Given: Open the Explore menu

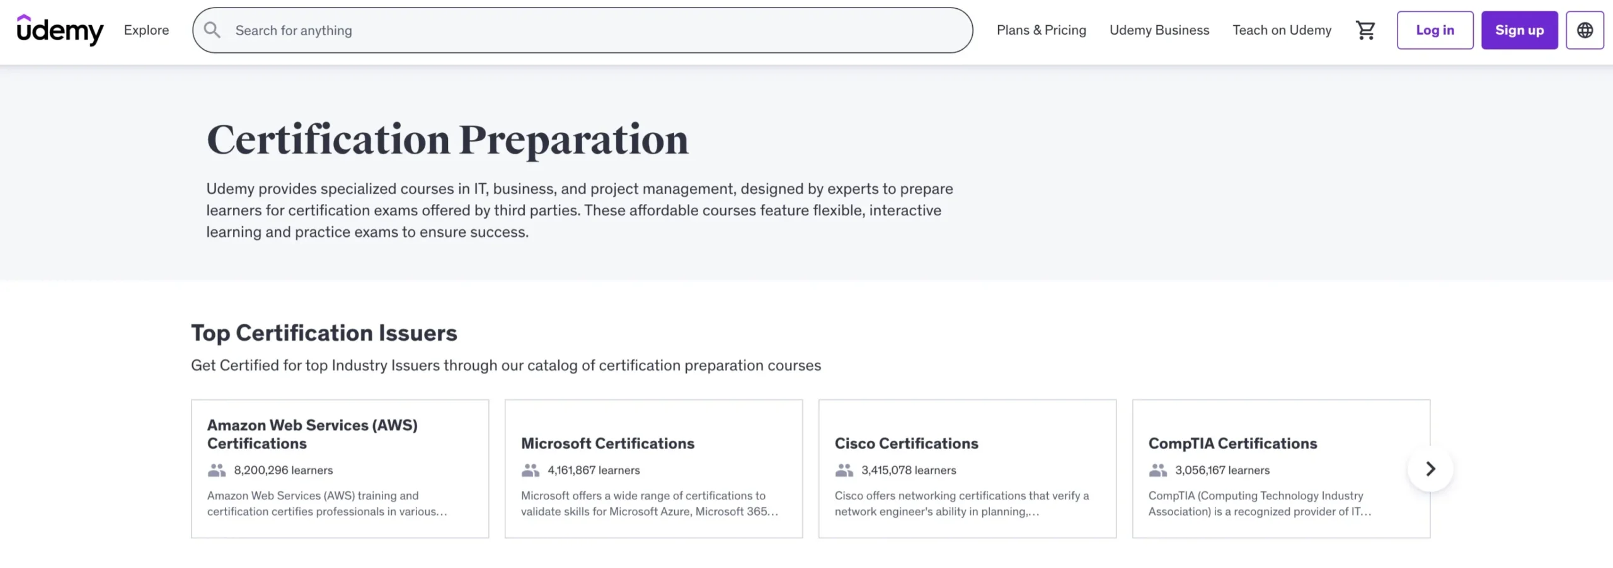Looking at the screenshot, I should (146, 30).
